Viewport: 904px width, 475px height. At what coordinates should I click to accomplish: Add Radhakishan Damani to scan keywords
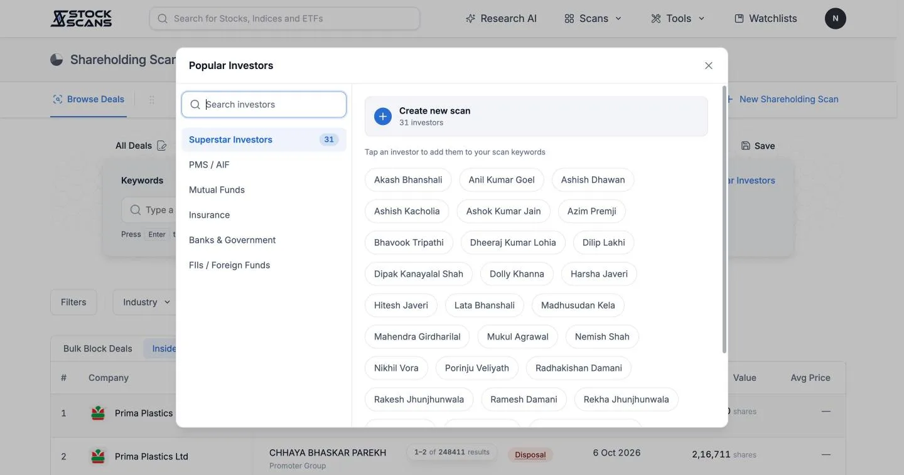click(579, 368)
